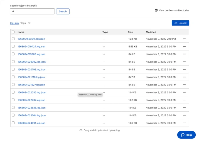Image resolution: width=199 pixels, height=141 pixels.
Task: Check the box for 1668021583915.log.json
Action: click(13, 39)
